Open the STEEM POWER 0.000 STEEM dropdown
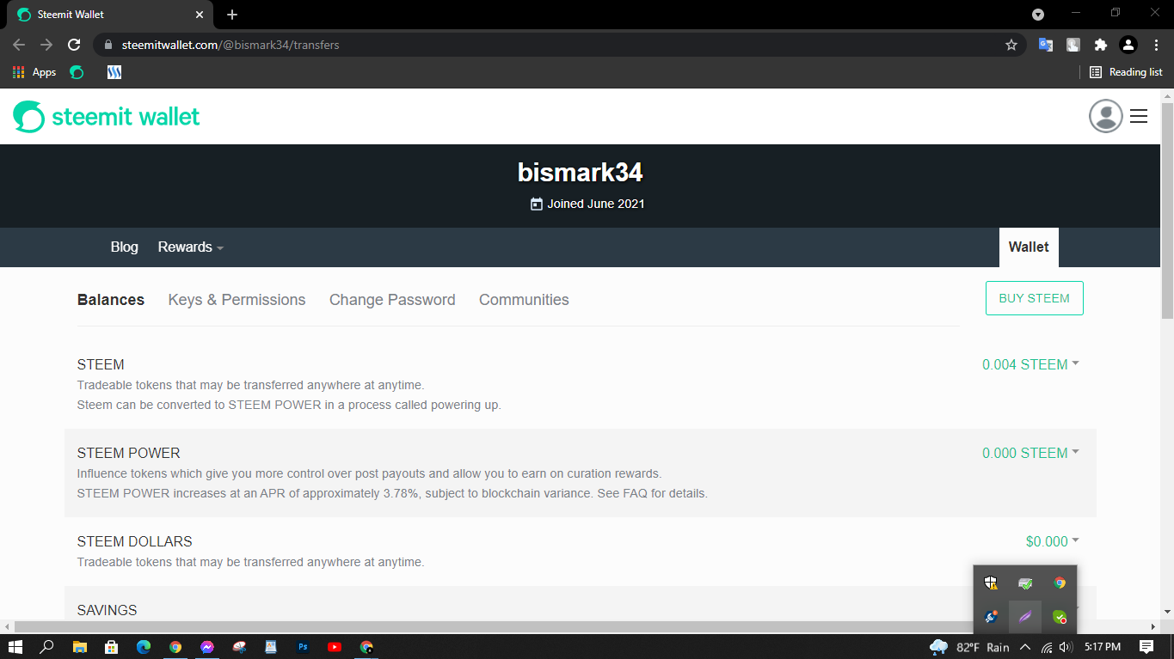 coord(1030,453)
